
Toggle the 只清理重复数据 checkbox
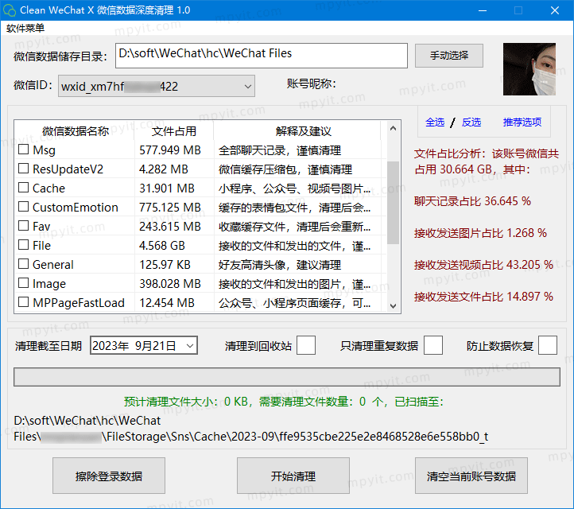tap(433, 345)
